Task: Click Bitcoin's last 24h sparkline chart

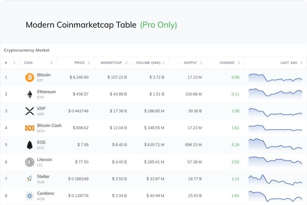Action: coord(275,78)
